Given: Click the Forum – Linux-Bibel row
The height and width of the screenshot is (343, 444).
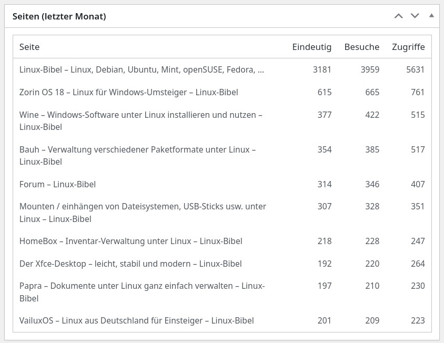Looking at the screenshot, I should click(x=57, y=184).
